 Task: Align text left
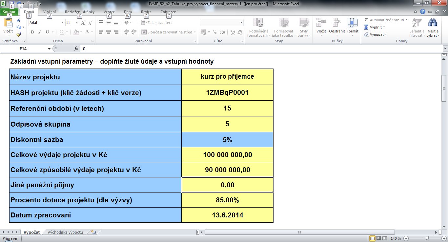tap(101, 32)
